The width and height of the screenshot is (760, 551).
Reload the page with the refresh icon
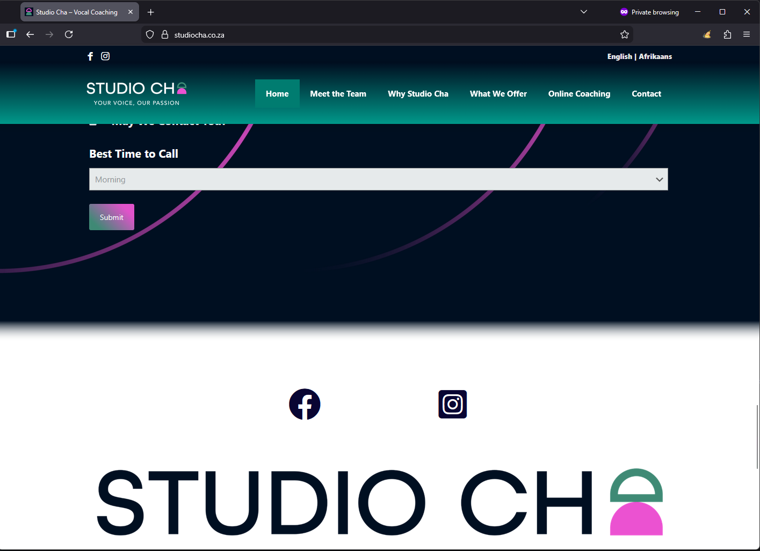coord(69,34)
